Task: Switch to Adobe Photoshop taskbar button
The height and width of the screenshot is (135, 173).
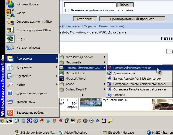Action: click(x=79, y=132)
